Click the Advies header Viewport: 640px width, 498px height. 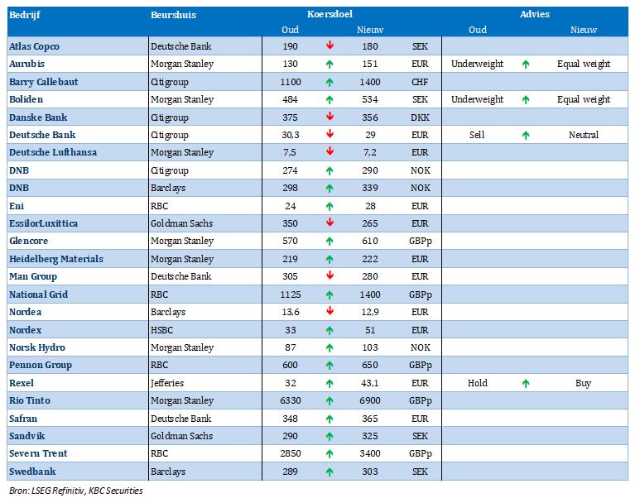point(534,15)
